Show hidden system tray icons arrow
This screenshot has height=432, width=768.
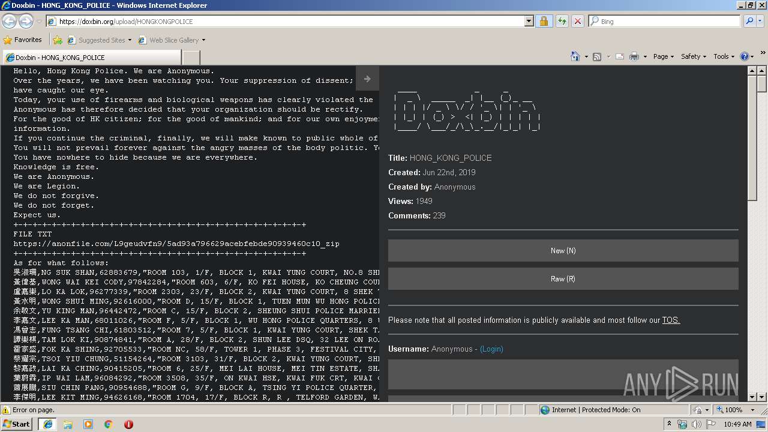[x=669, y=424]
